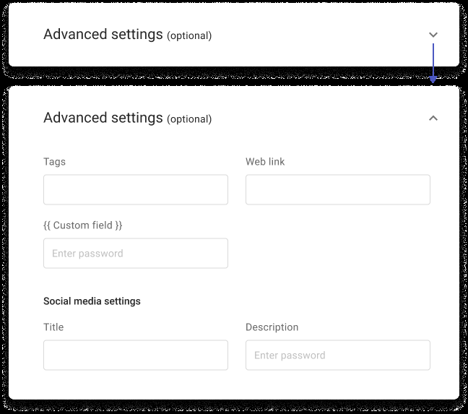
Task: Click the Web link label
Action: pos(265,162)
